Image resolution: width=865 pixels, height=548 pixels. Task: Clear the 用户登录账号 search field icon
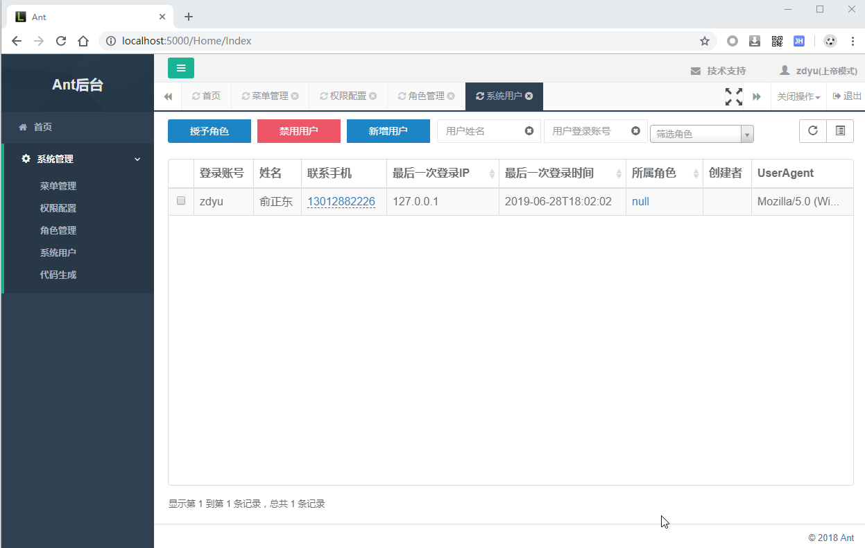(x=636, y=131)
